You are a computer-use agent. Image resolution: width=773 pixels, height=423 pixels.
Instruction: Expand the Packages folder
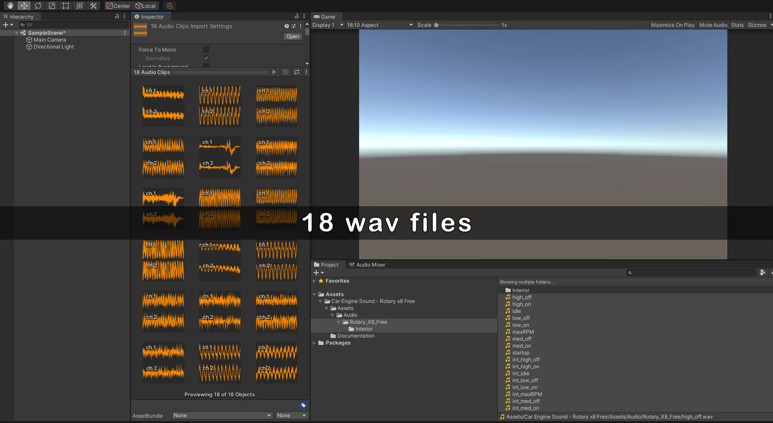click(314, 343)
